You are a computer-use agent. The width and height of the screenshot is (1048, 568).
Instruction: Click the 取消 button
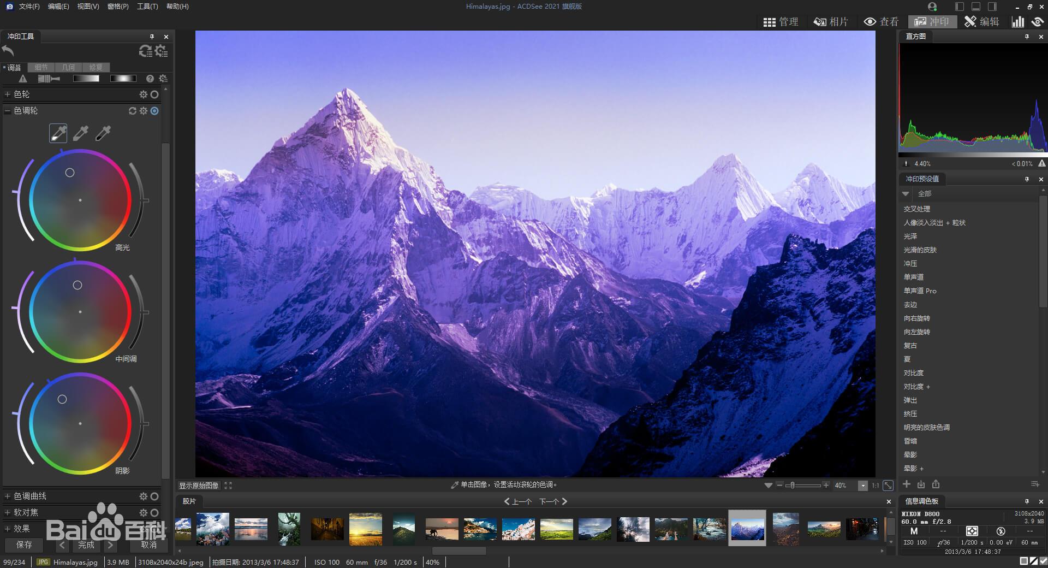(x=148, y=545)
